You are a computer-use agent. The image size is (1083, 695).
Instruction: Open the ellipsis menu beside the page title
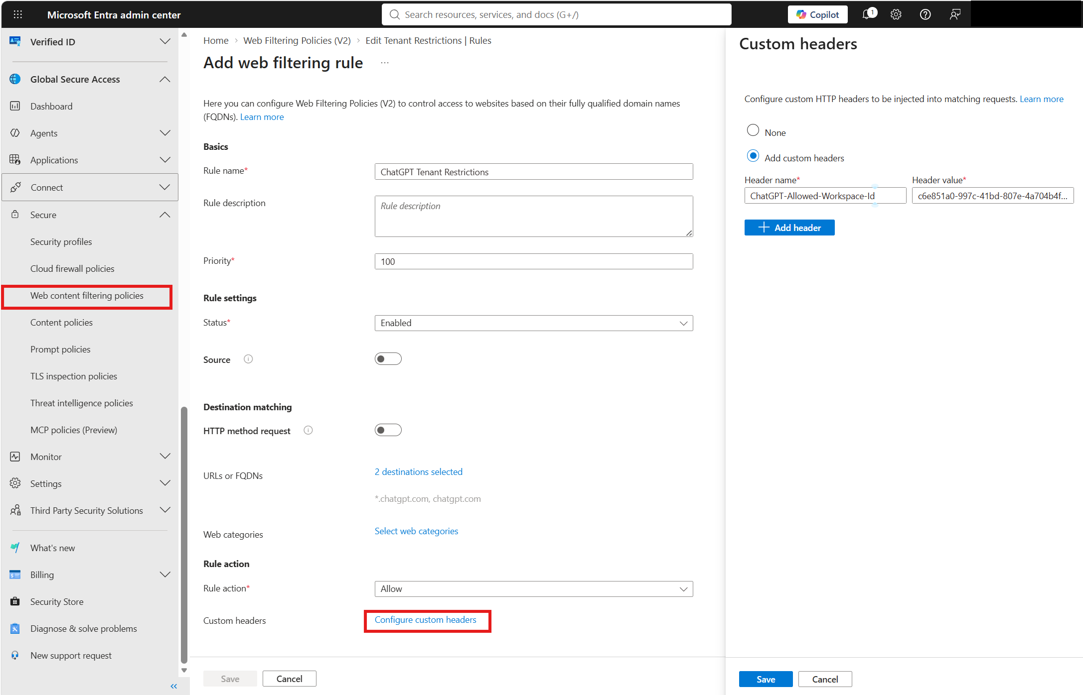pyautogui.click(x=384, y=63)
